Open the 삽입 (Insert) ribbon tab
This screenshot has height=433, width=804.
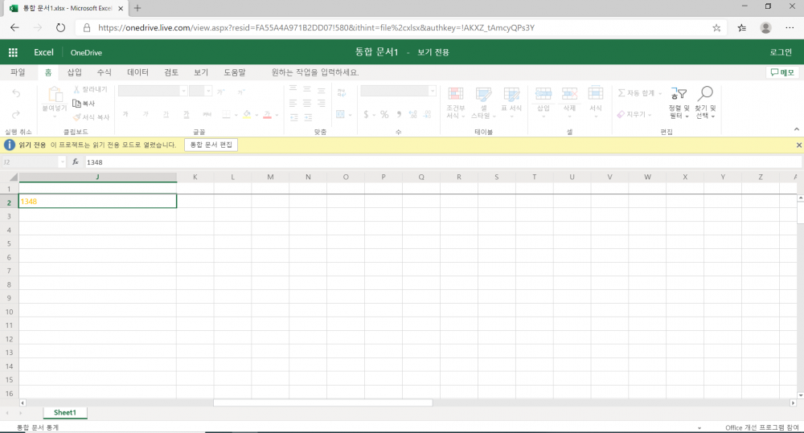[x=74, y=72]
